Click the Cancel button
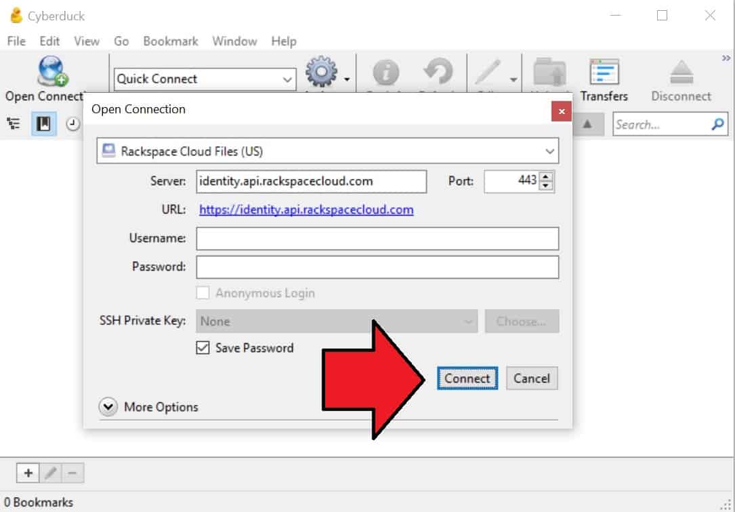The image size is (735, 512). click(532, 378)
